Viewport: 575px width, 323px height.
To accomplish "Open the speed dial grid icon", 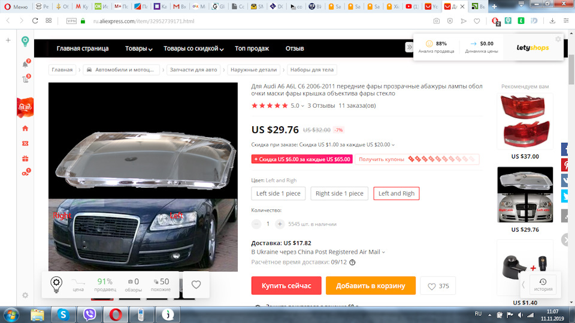I will point(49,21).
